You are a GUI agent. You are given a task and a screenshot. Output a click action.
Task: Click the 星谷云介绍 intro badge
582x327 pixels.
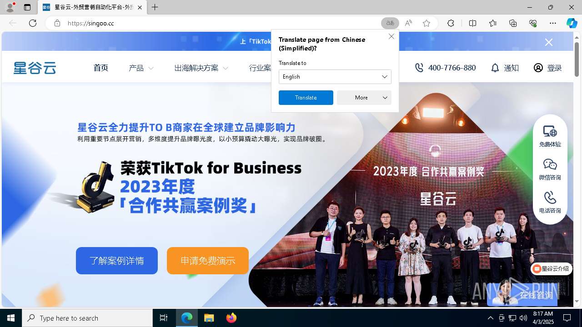(551, 269)
